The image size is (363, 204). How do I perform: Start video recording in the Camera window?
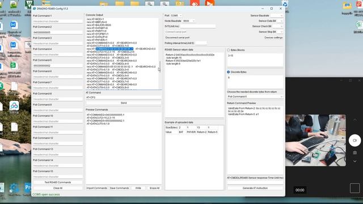tap(354, 140)
